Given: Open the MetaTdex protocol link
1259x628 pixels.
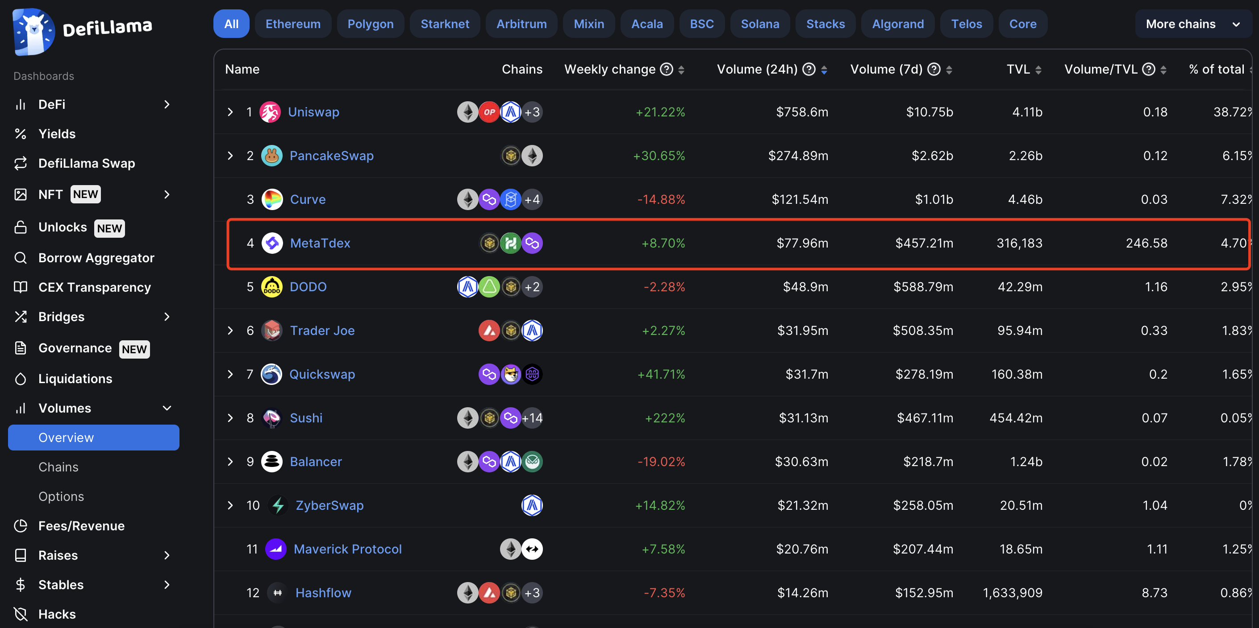Looking at the screenshot, I should click(x=320, y=243).
